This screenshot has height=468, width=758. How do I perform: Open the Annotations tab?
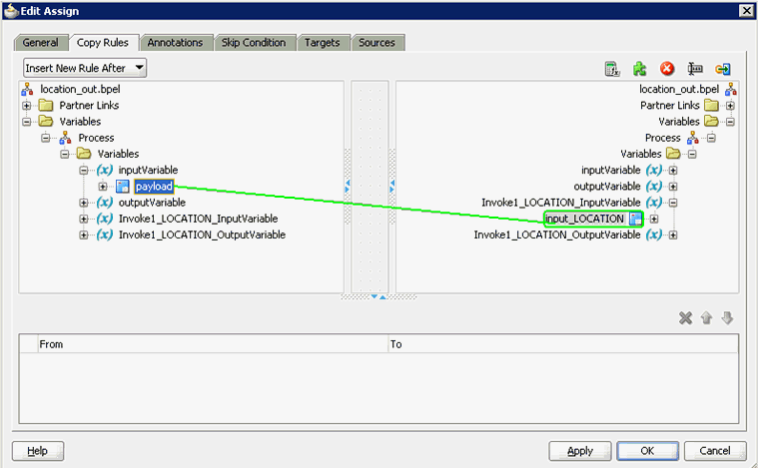pyautogui.click(x=175, y=43)
